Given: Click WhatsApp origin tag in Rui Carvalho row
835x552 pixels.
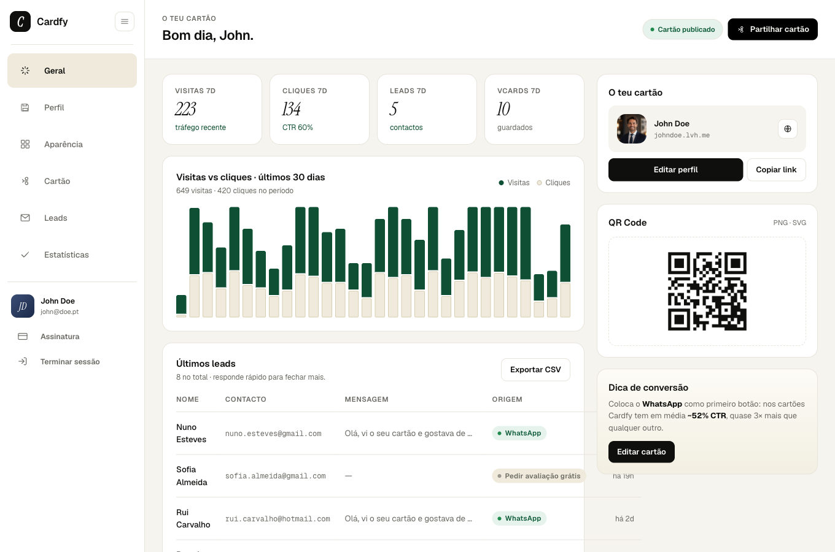Looking at the screenshot, I should point(519,518).
